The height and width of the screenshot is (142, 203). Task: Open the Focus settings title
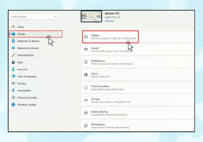[x=94, y=73]
